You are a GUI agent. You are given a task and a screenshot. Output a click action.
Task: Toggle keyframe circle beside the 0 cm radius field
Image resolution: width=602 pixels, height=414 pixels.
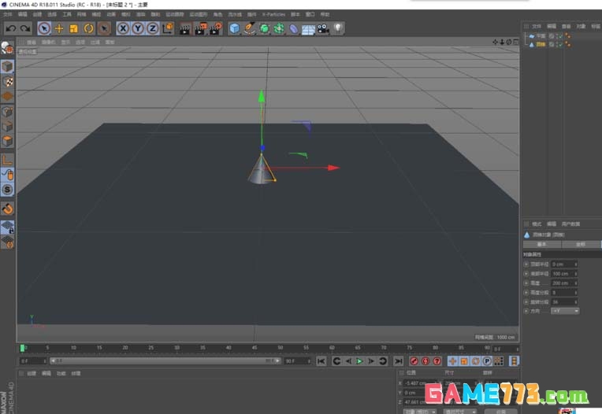pyautogui.click(x=526, y=264)
